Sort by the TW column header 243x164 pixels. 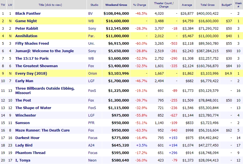point(3,5)
